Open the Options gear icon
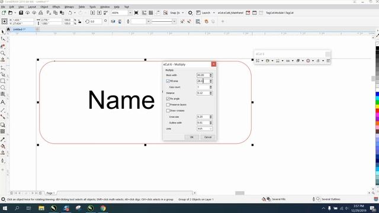The image size is (379, 213). [190, 13]
